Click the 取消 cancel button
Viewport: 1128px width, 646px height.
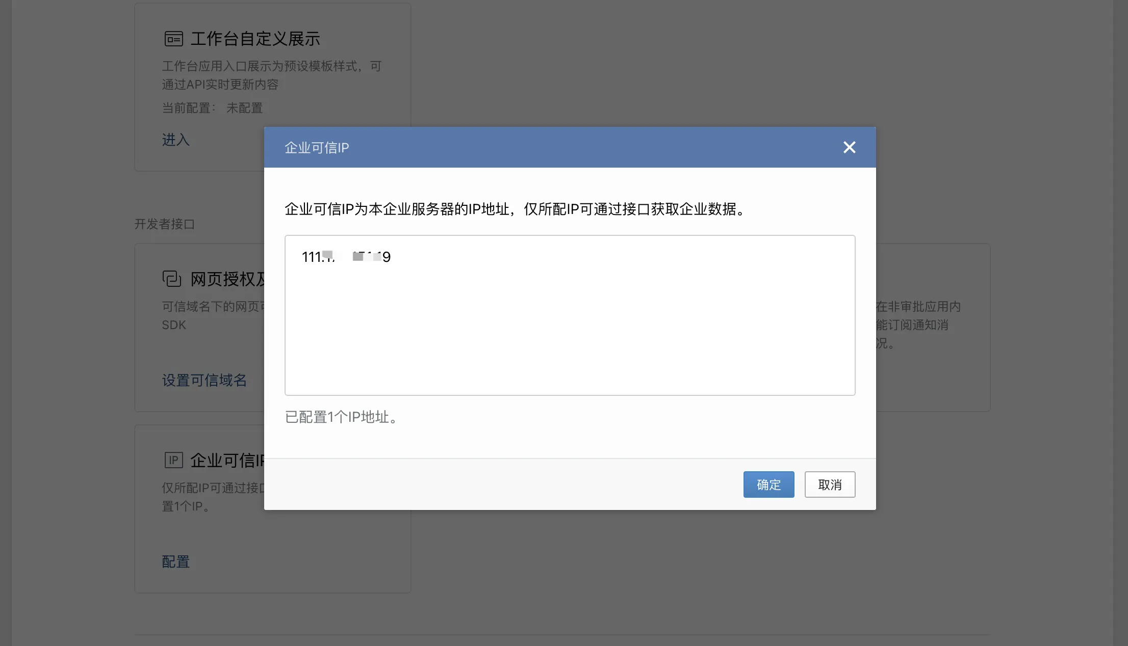(x=830, y=484)
